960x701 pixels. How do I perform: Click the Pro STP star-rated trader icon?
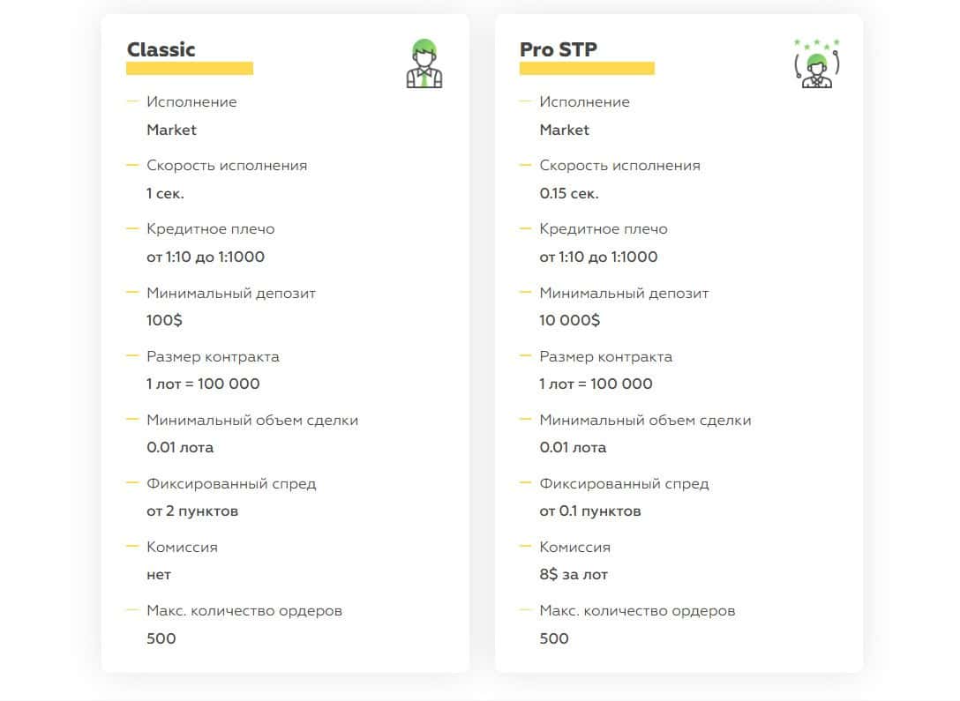coord(816,63)
